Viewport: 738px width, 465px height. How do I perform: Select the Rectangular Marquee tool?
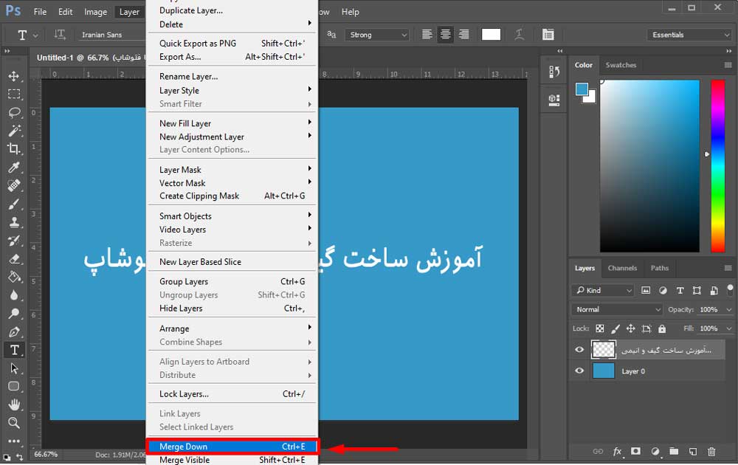tap(14, 94)
